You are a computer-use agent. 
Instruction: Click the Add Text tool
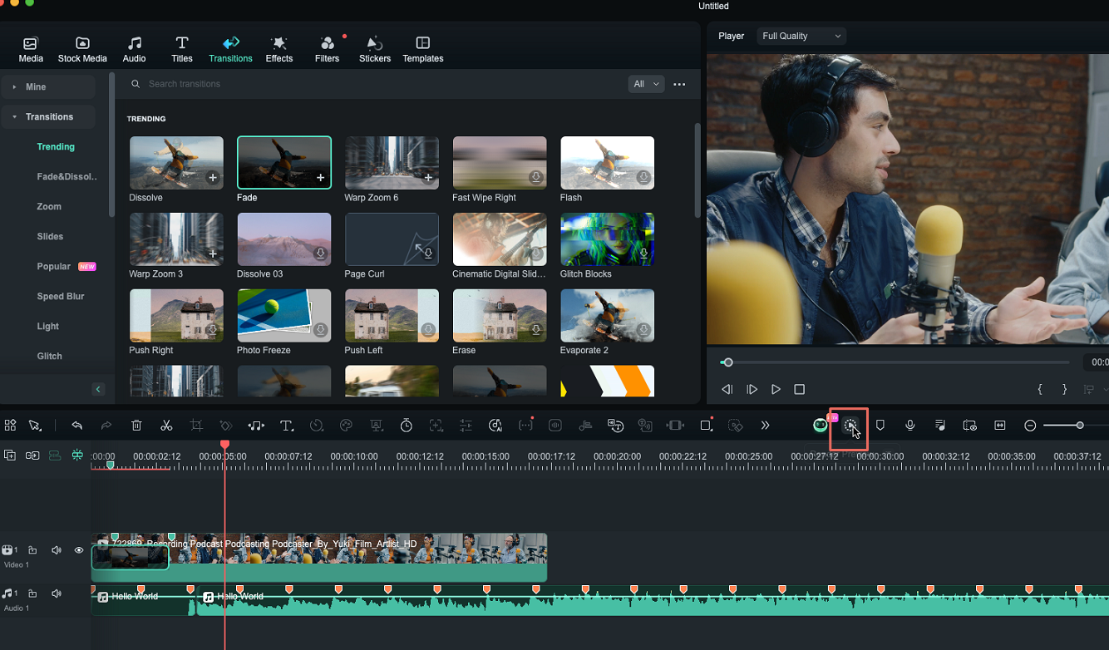click(x=287, y=425)
